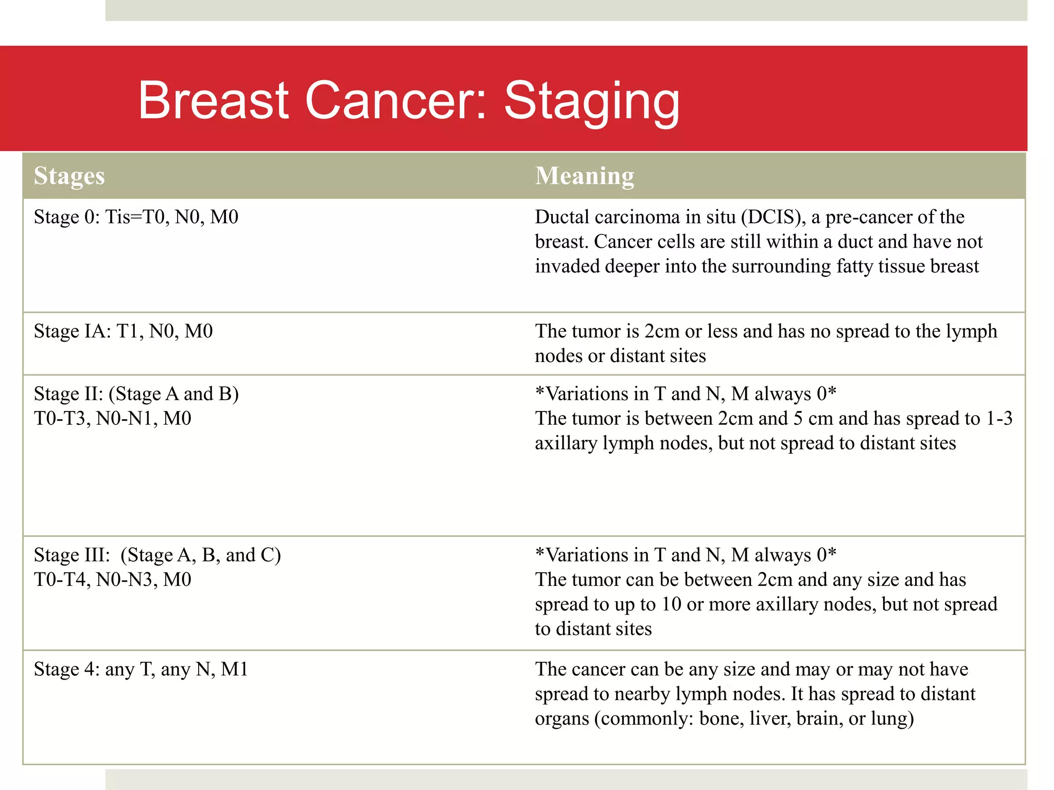
Task: Select the 'tumor is 2cm or less' description
Action: tap(766, 344)
